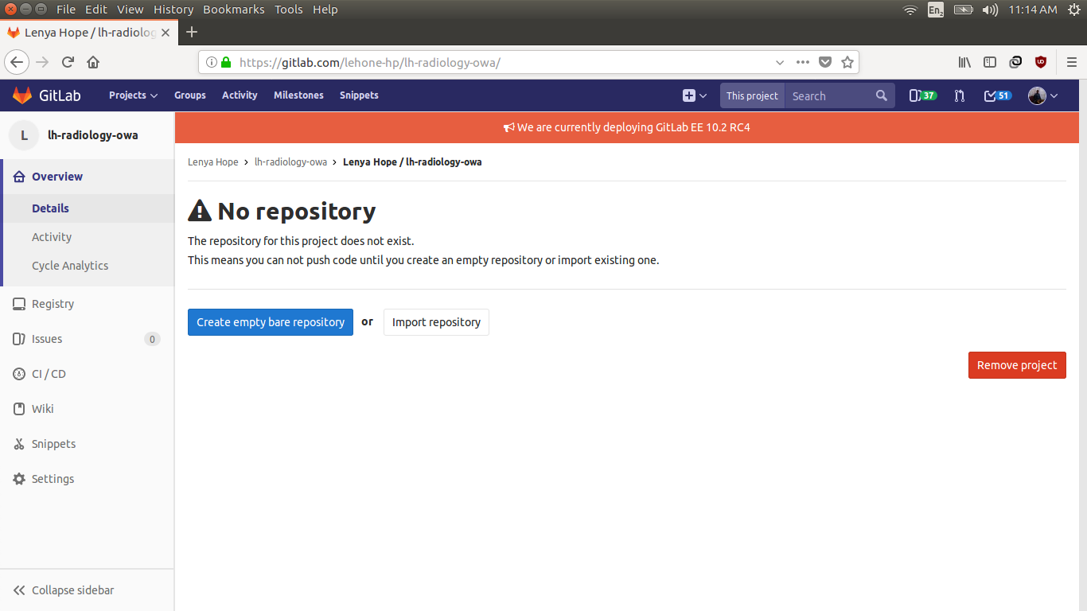
Task: Expand the new item plus dropdown
Action: pyautogui.click(x=694, y=95)
